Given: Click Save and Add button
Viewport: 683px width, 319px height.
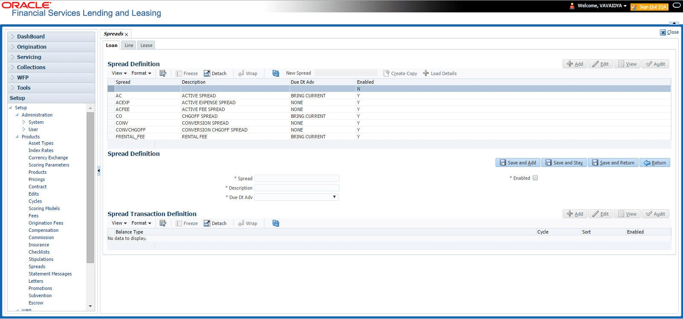Looking at the screenshot, I should point(518,163).
